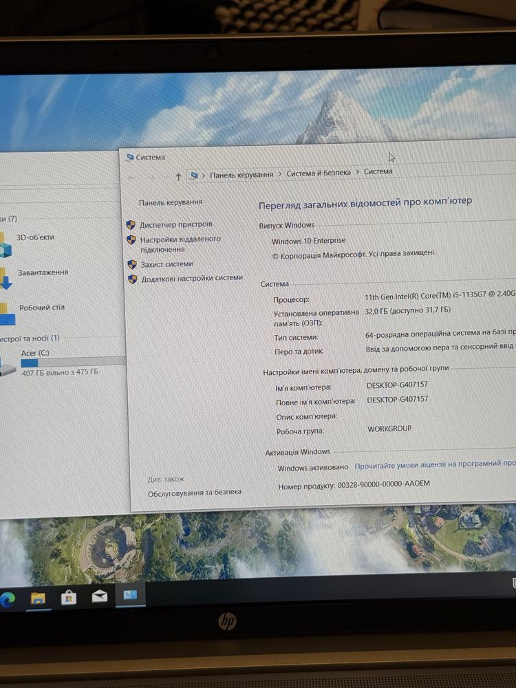This screenshot has height=688, width=516.
Task: Open Диспетчер пристроїв link
Action: point(176,225)
